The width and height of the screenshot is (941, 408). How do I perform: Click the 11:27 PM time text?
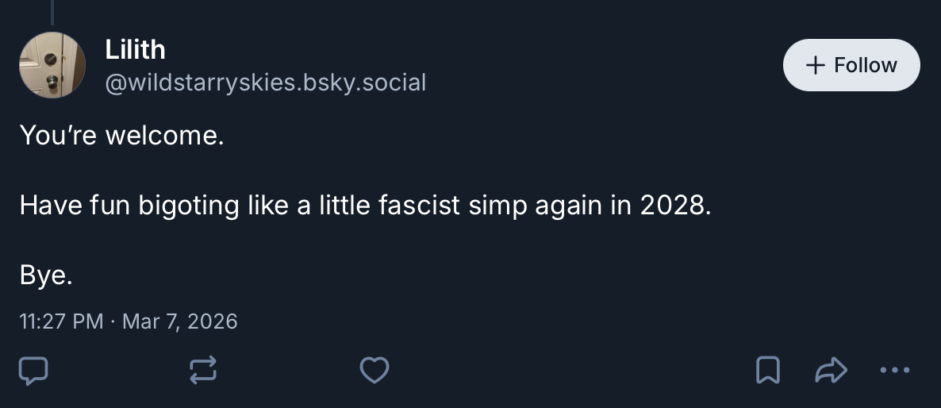[x=60, y=321]
